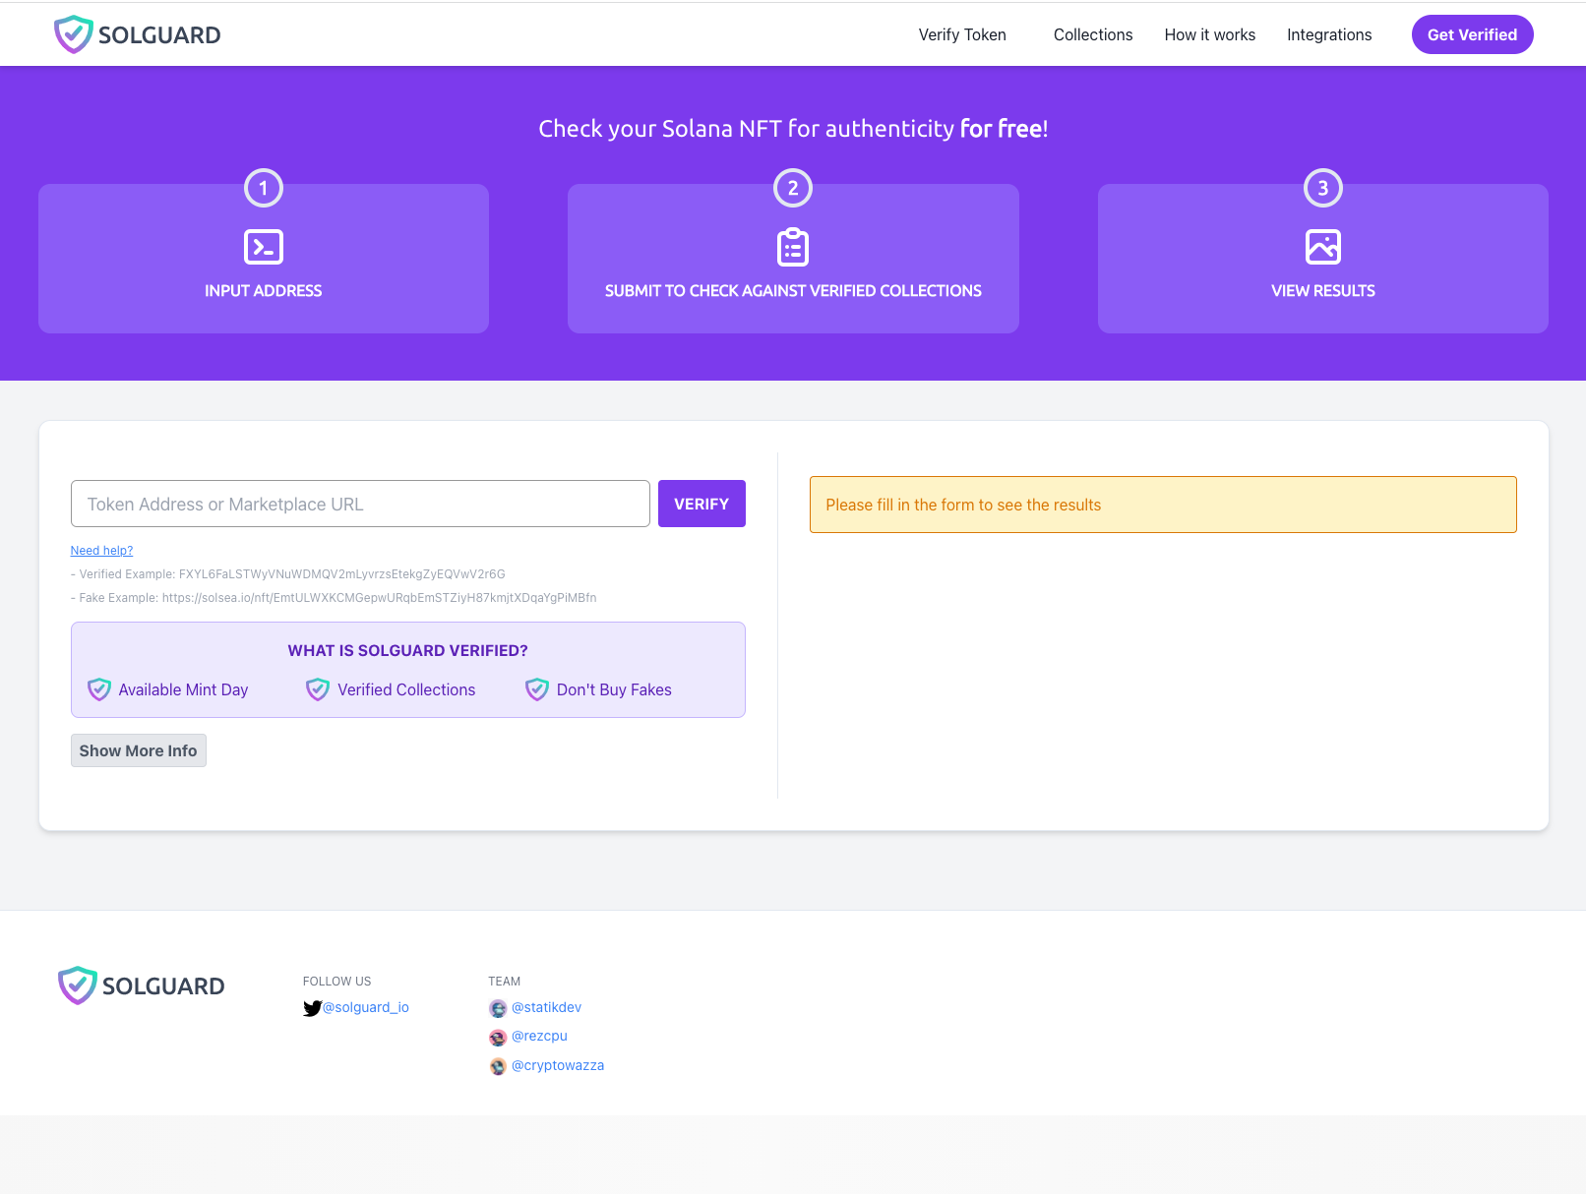
Task: Click the Get Verified button
Action: point(1473,34)
